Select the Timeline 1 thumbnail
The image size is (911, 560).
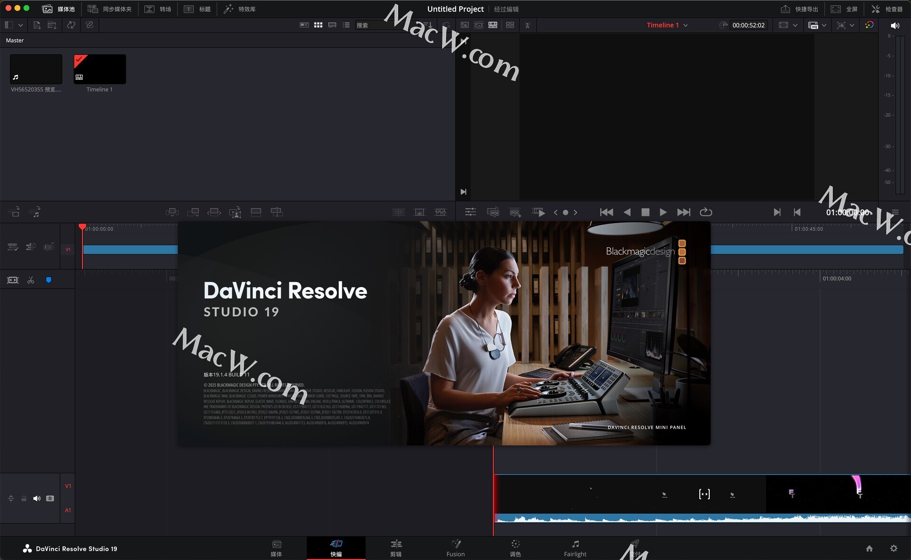[x=100, y=69]
